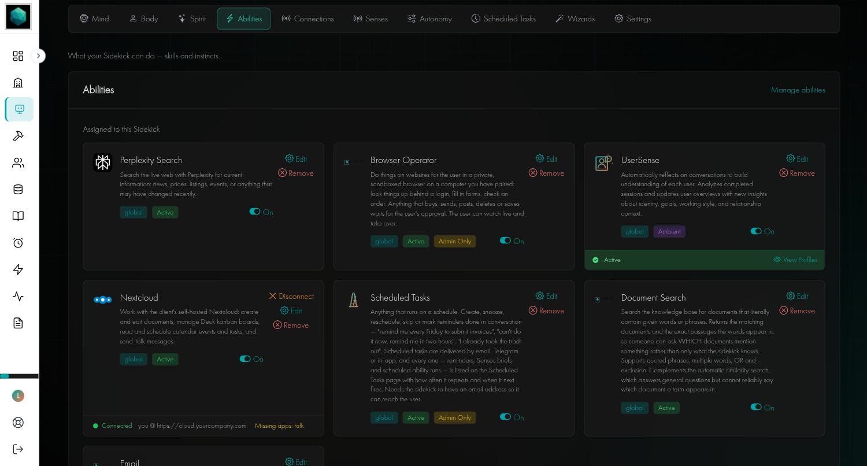Toggle Scheduled Tasks ability on/off switch
This screenshot has height=466, width=867.
click(506, 416)
